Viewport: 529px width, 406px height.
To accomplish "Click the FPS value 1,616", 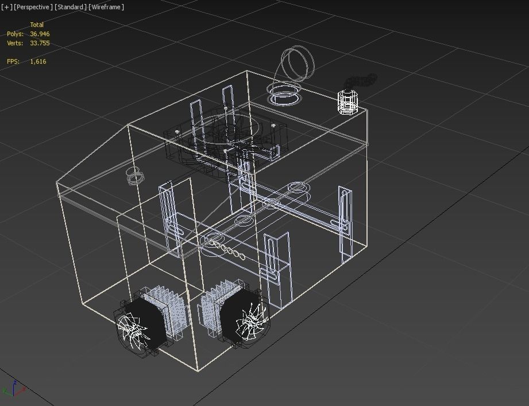I will 38,61.
